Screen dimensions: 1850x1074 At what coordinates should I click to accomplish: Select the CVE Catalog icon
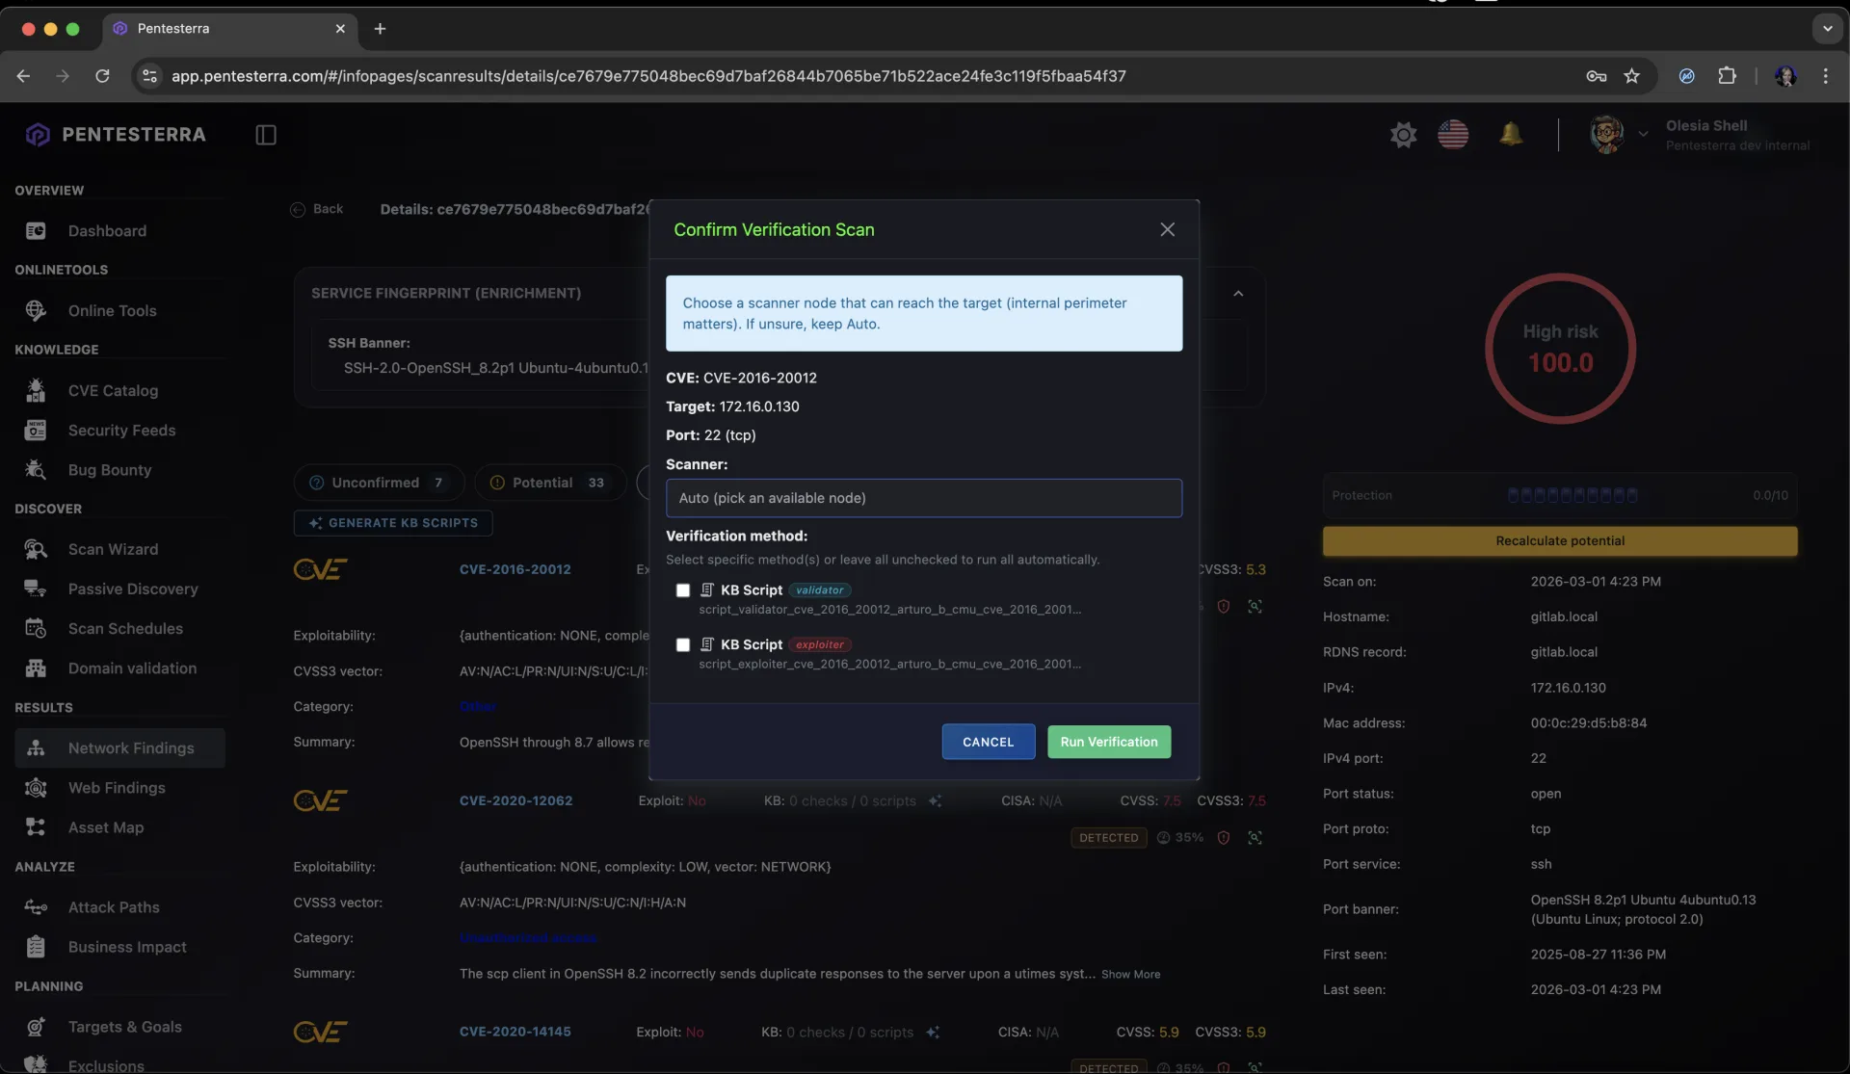click(x=36, y=390)
